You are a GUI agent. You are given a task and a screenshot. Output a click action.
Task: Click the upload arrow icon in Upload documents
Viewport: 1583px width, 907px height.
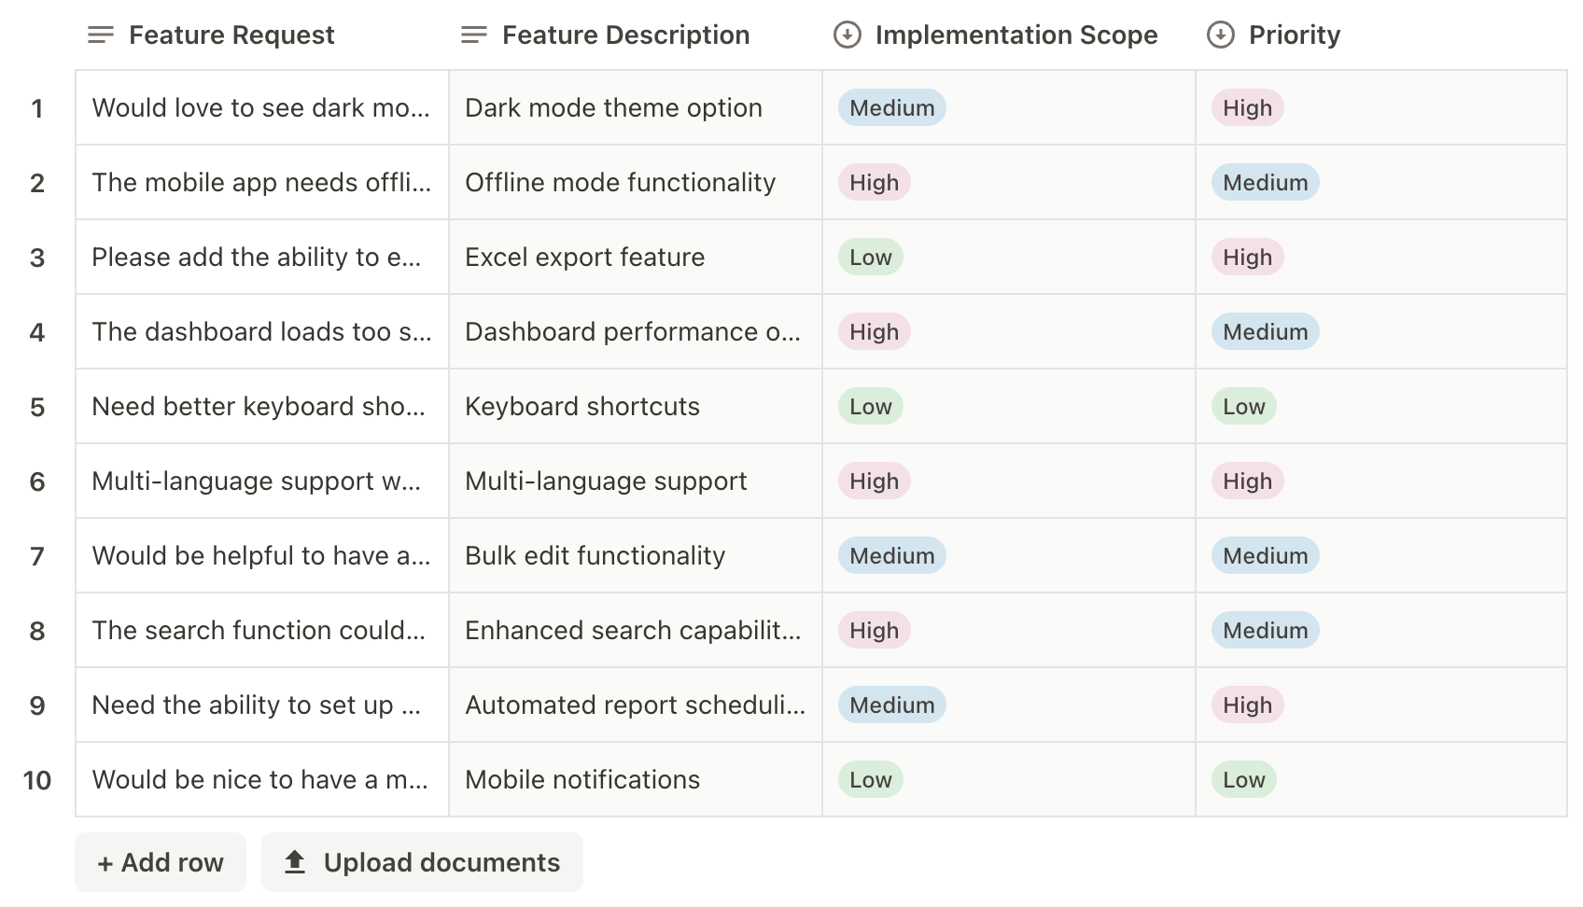pos(294,861)
